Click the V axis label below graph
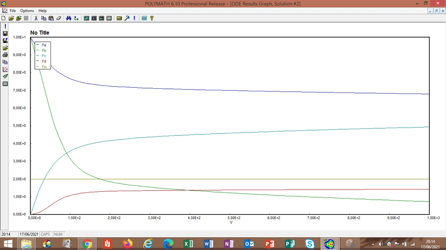Screen dimensions: 446x250 coord(231,222)
